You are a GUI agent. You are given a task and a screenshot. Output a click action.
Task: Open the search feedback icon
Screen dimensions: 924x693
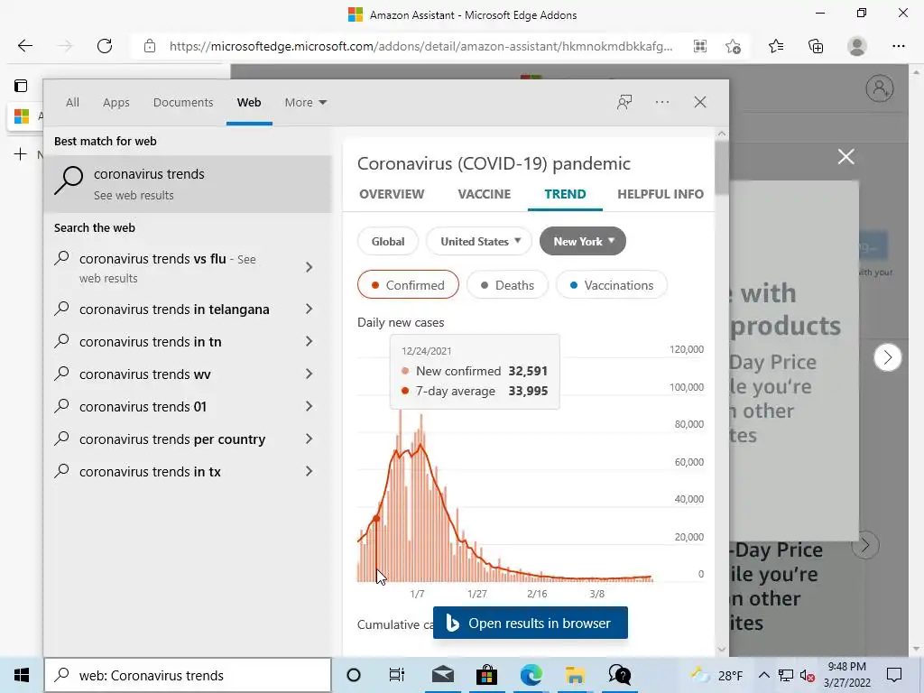[624, 102]
